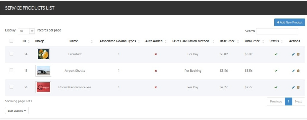Select the Breakfast row checkbox

[x=11, y=54]
